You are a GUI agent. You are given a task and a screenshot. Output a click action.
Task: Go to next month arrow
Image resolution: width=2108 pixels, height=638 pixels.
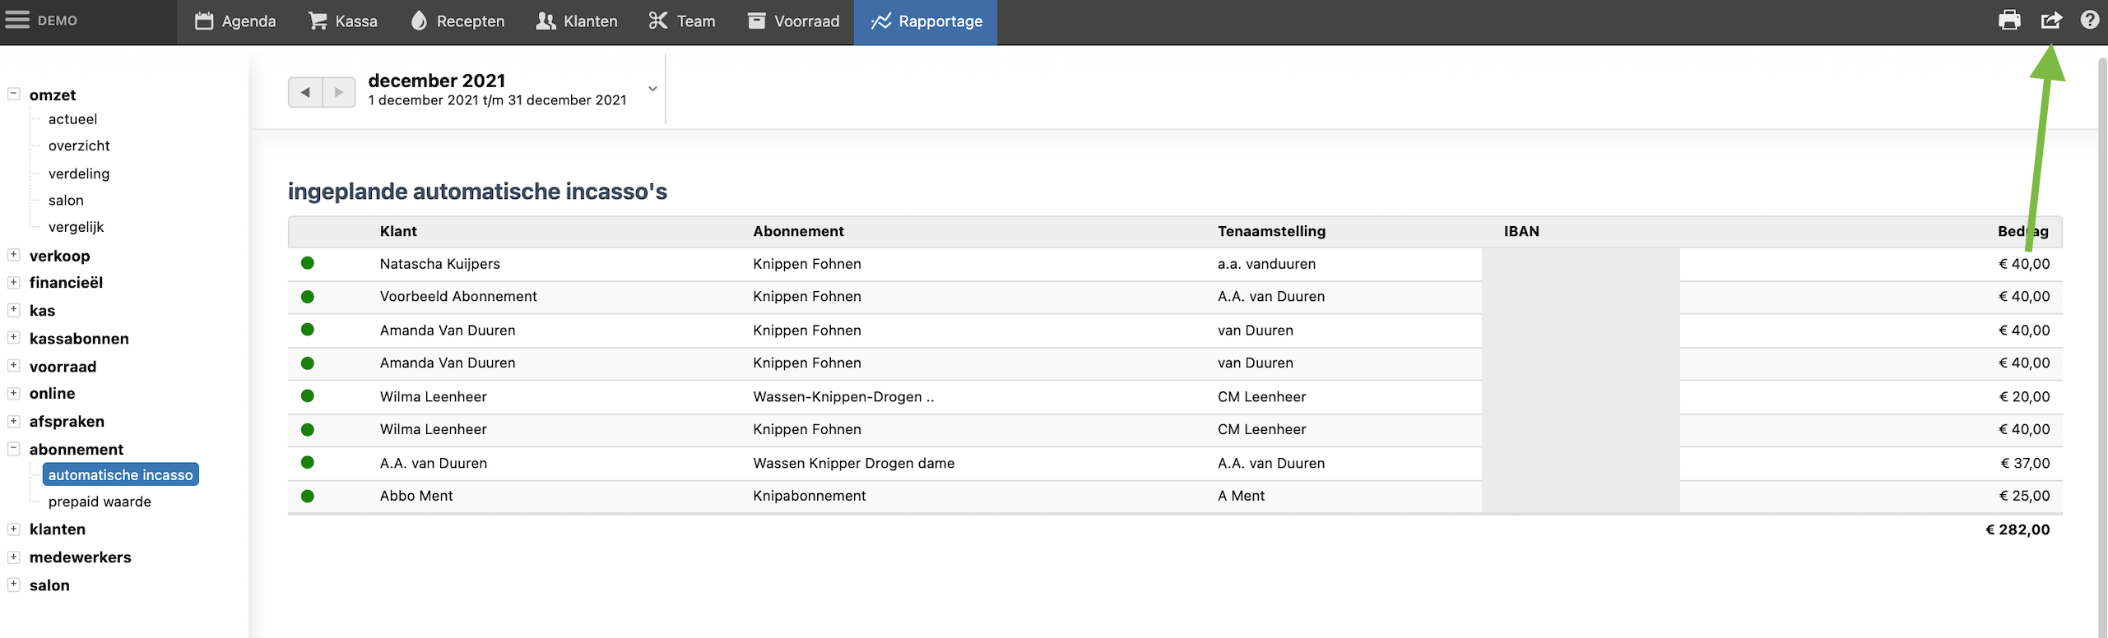tap(339, 92)
